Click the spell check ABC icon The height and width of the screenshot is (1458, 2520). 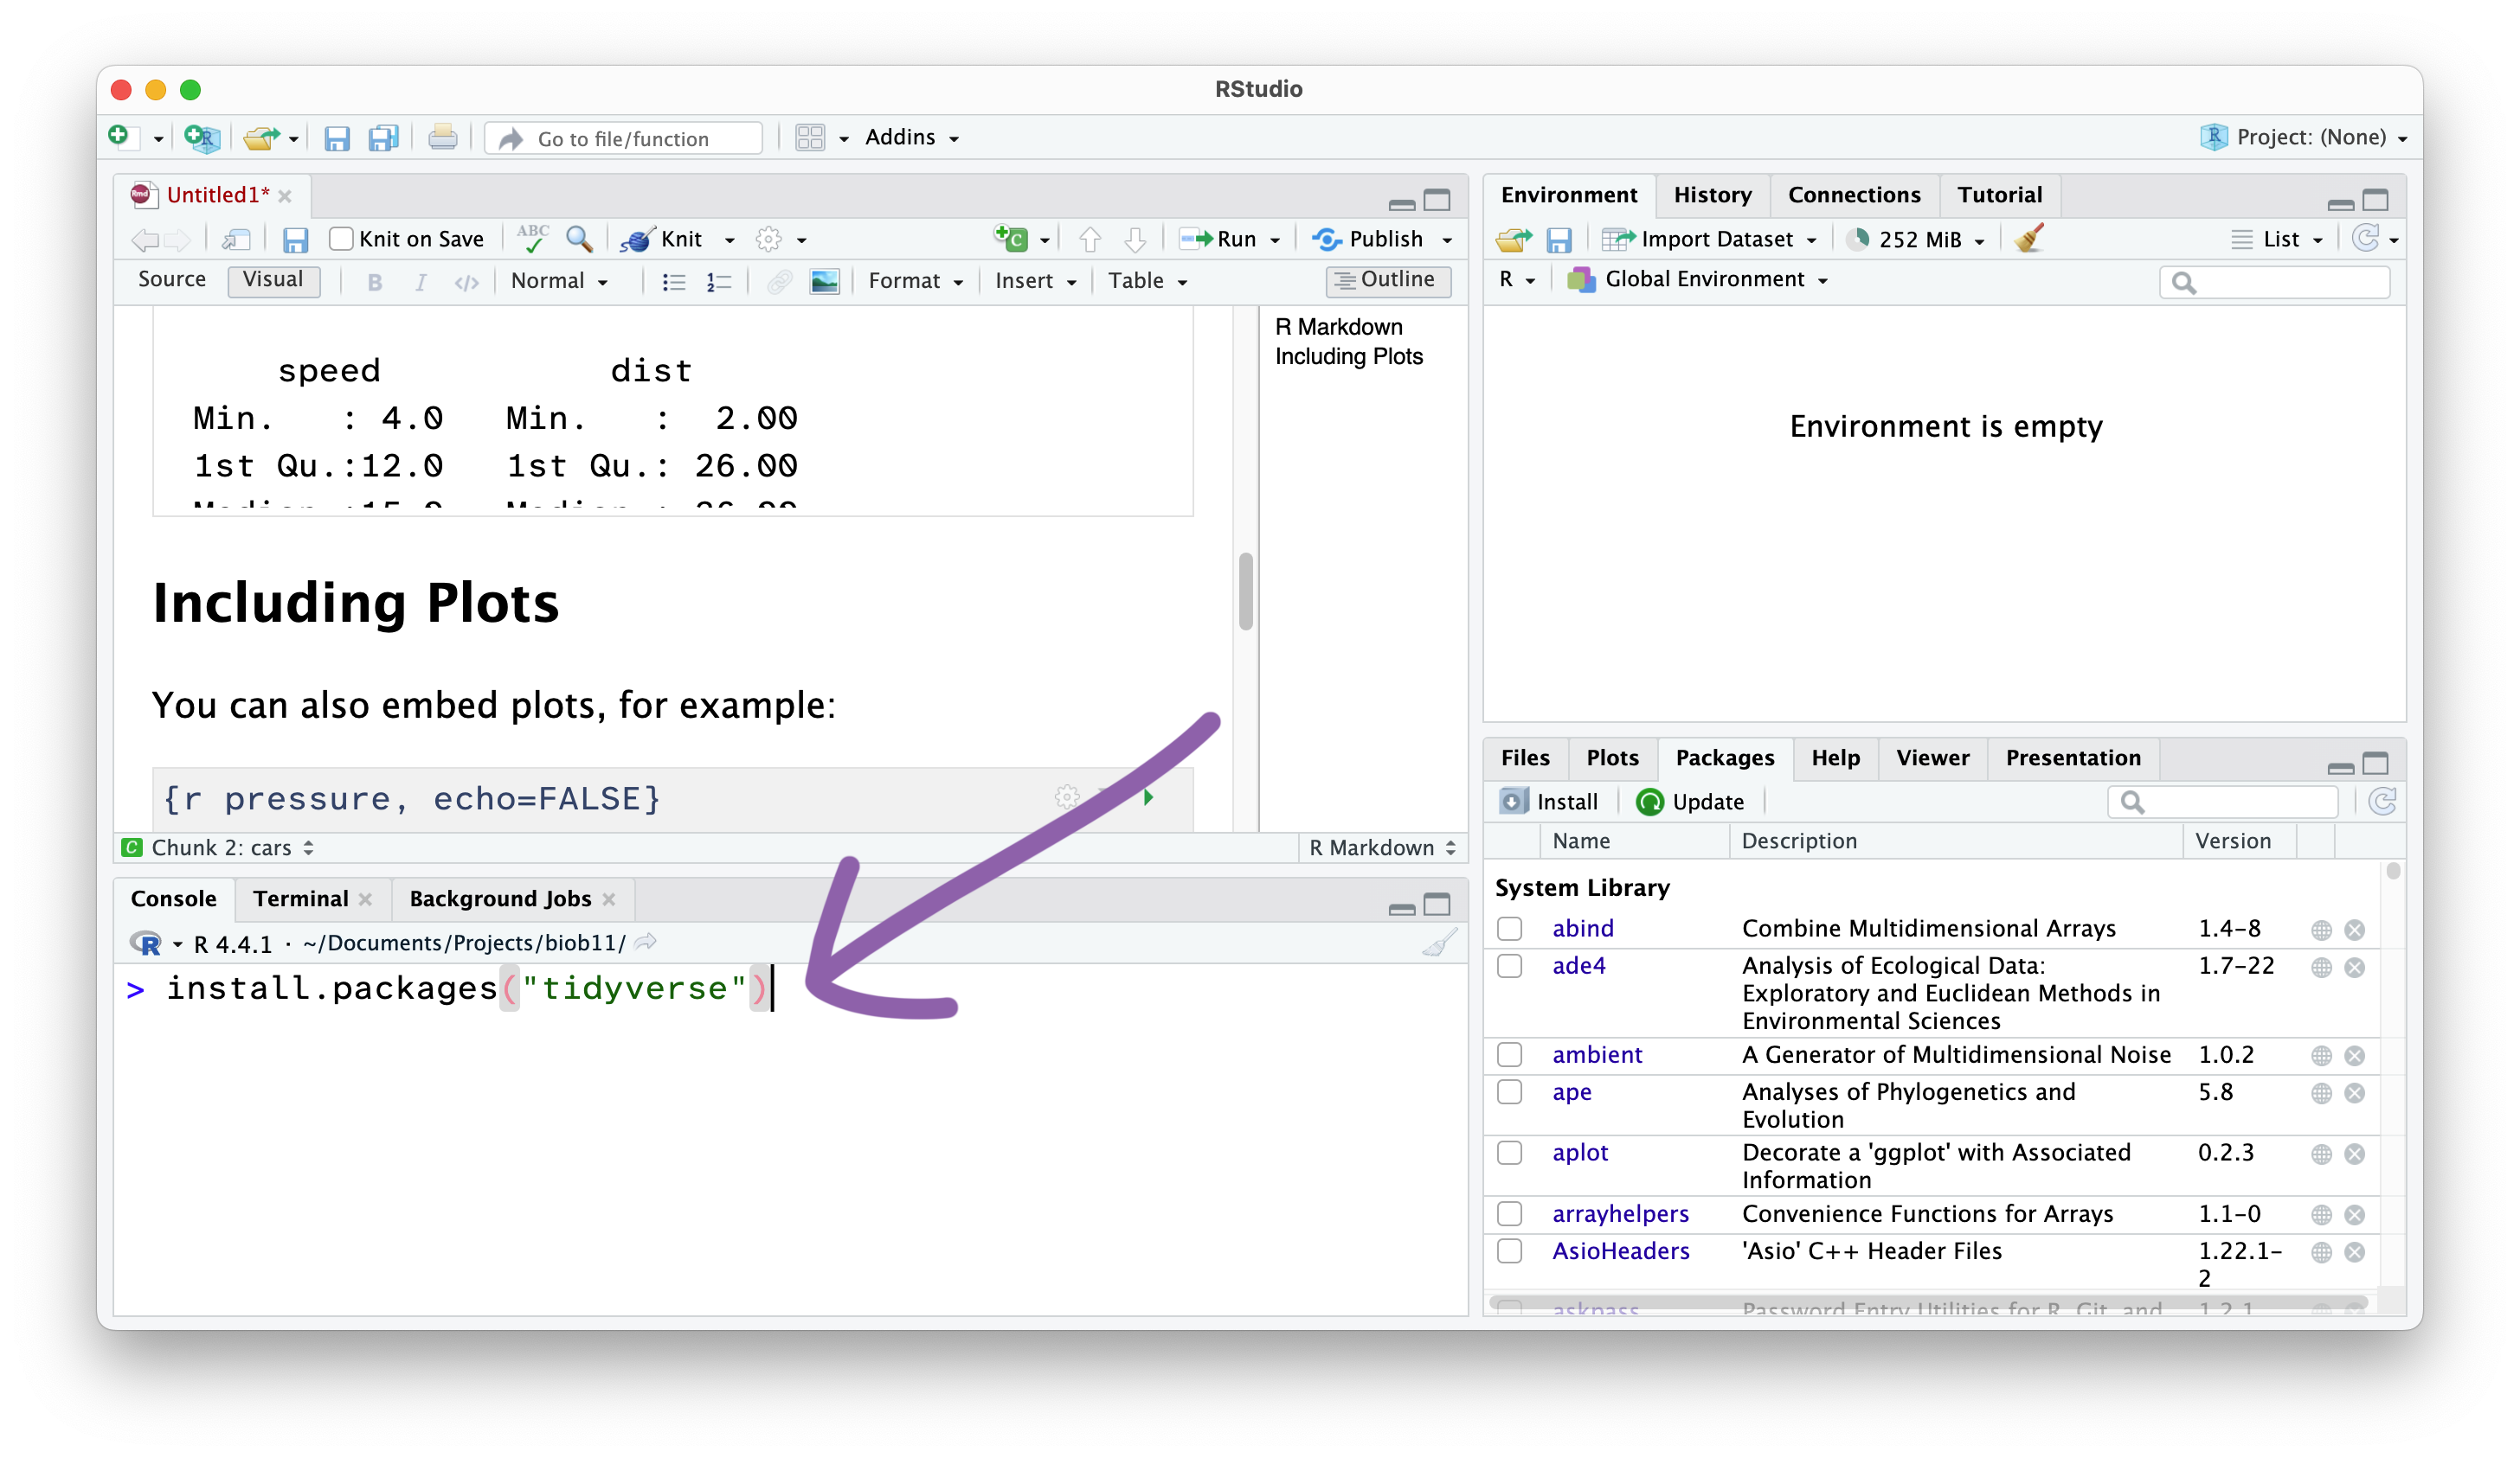click(533, 239)
